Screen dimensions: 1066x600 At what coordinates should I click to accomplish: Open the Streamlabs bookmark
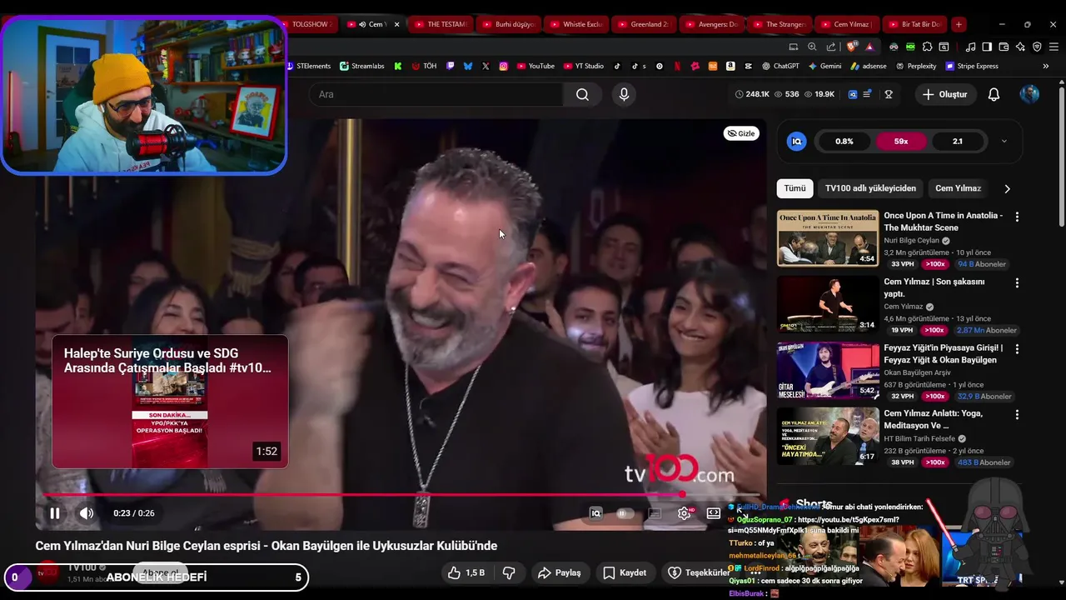361,66
